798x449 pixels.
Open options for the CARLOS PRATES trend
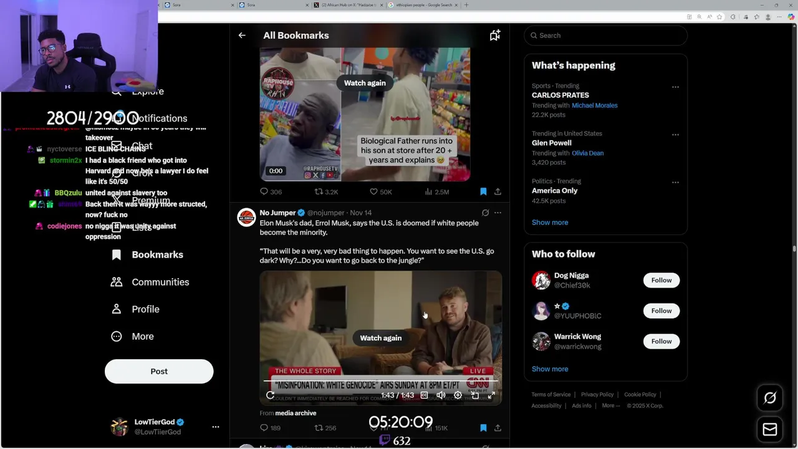pyautogui.click(x=675, y=87)
